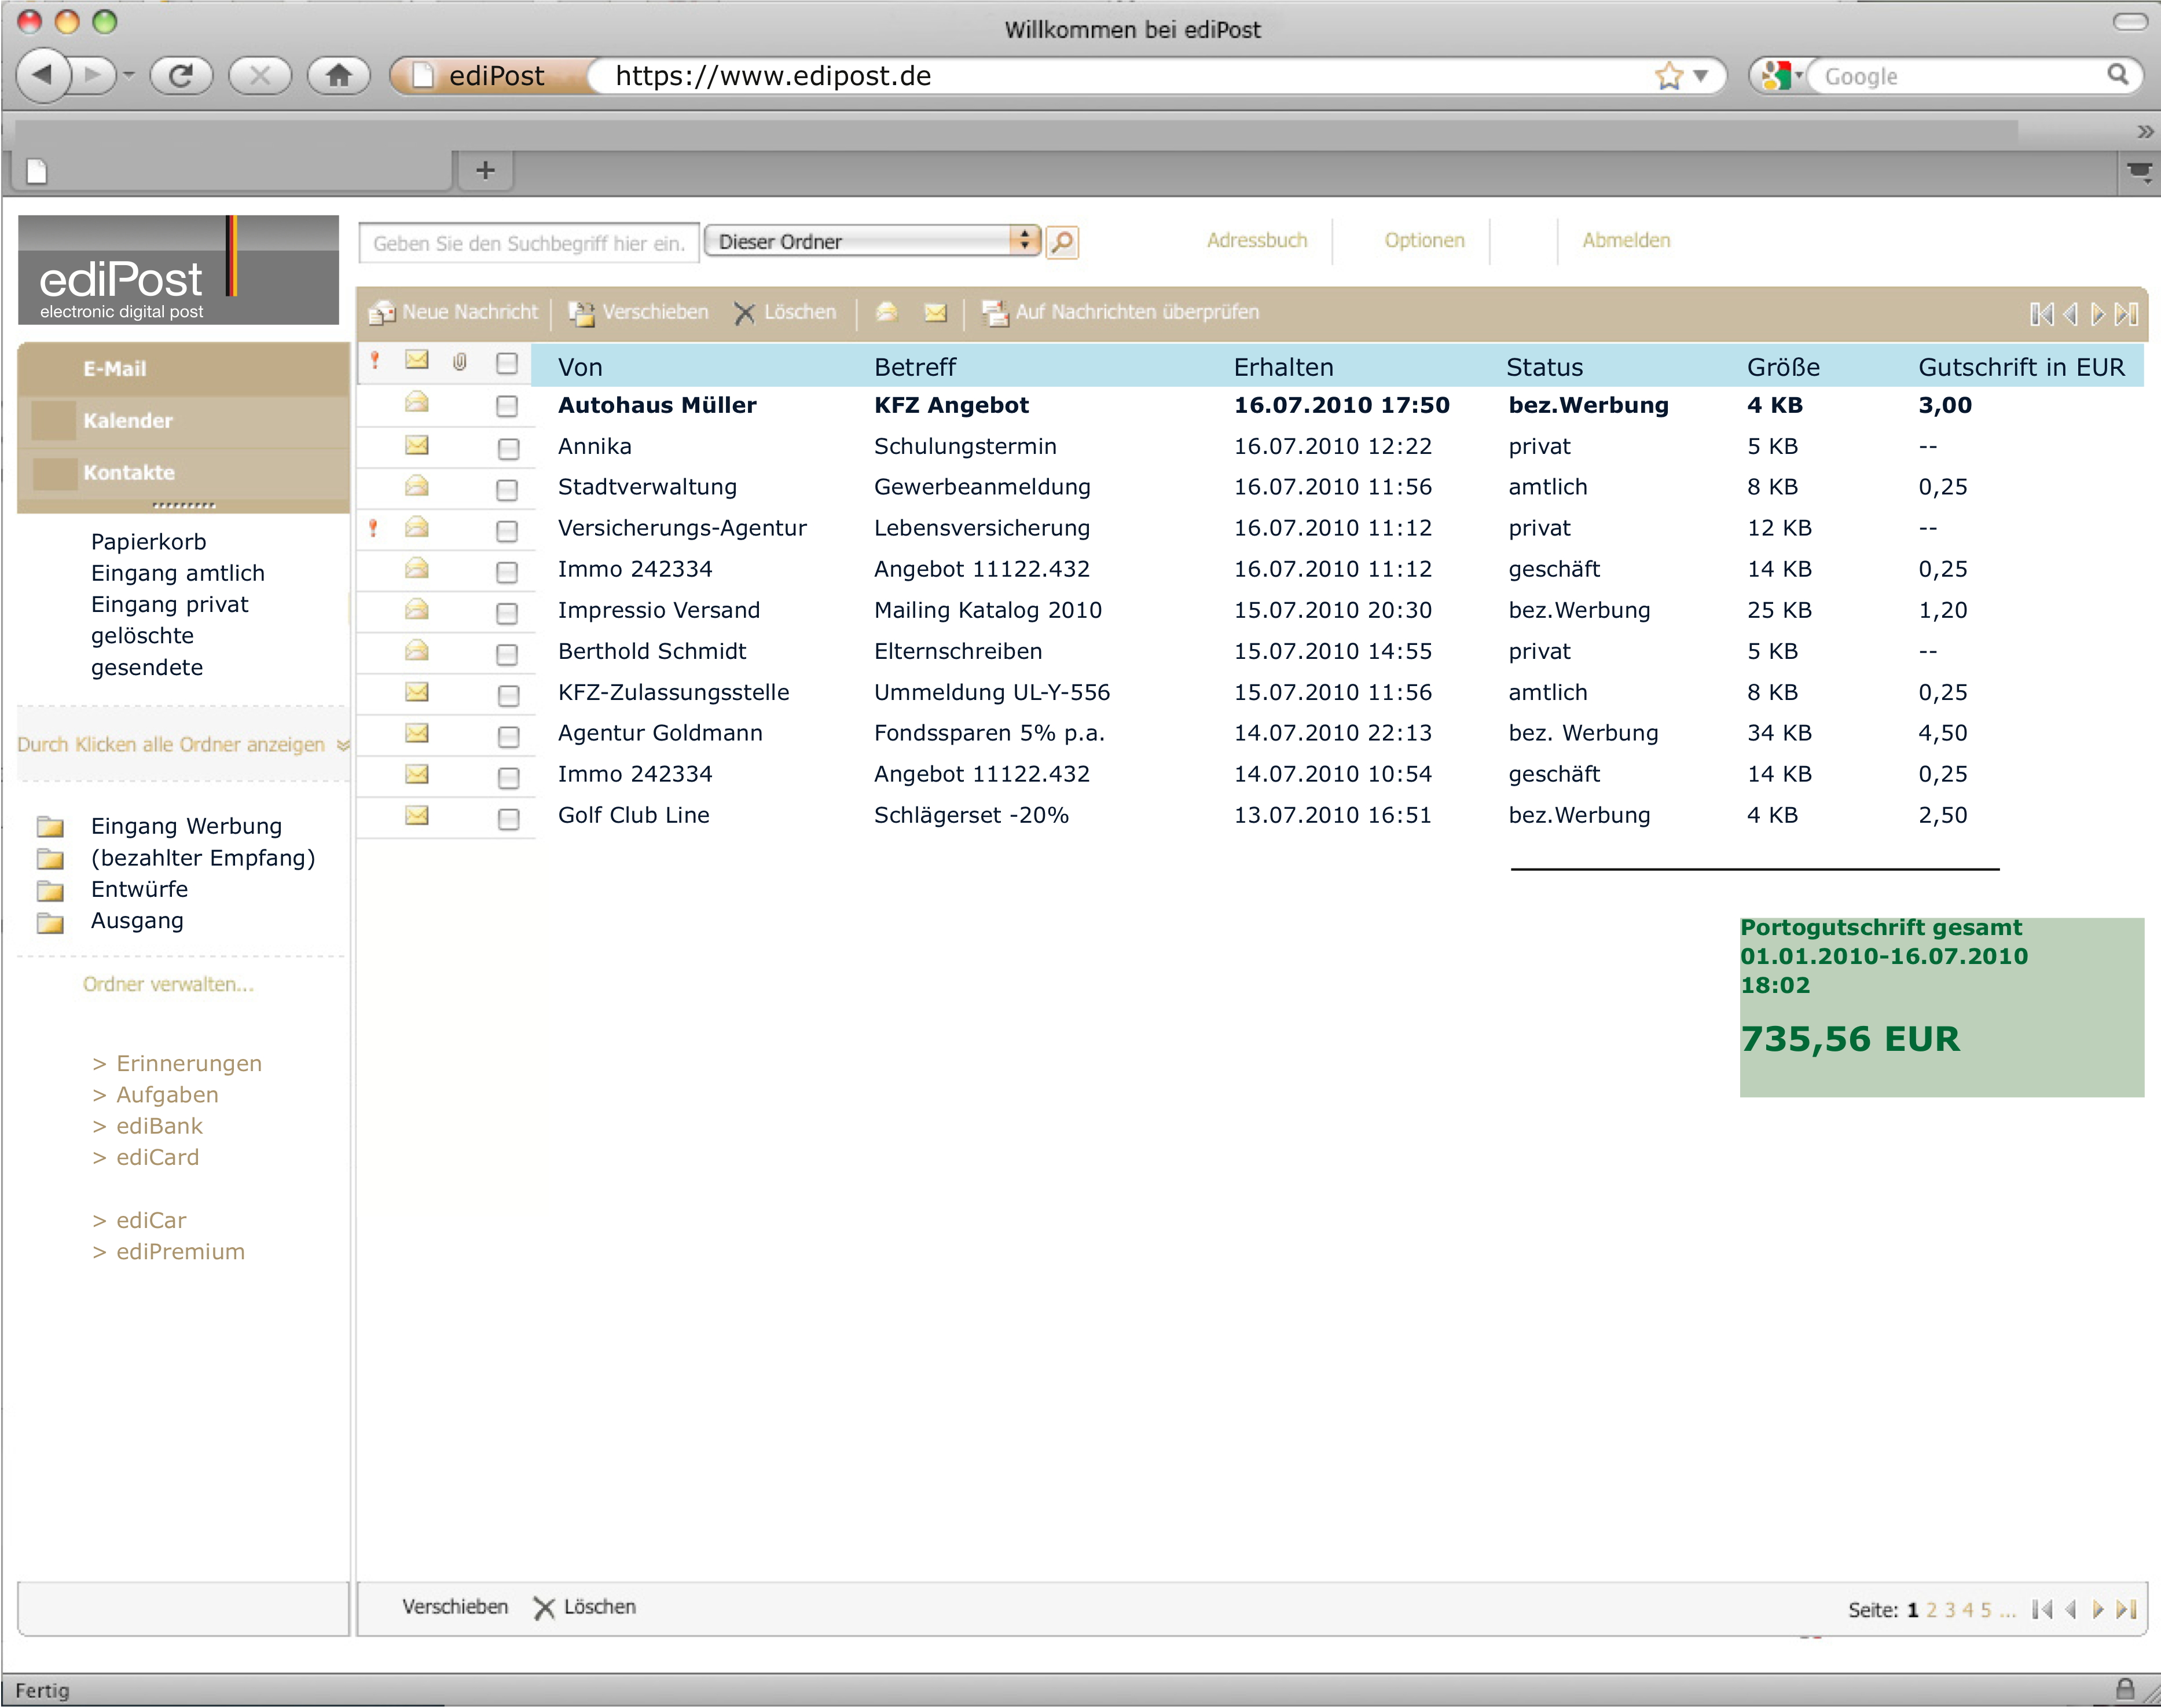This screenshot has height=1708, width=2161.
Task: Click the open envelope mark-as-read toolbar icon
Action: tap(886, 313)
